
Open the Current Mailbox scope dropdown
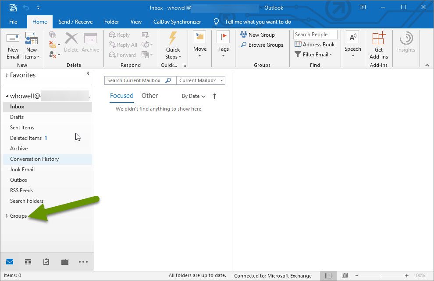point(201,80)
